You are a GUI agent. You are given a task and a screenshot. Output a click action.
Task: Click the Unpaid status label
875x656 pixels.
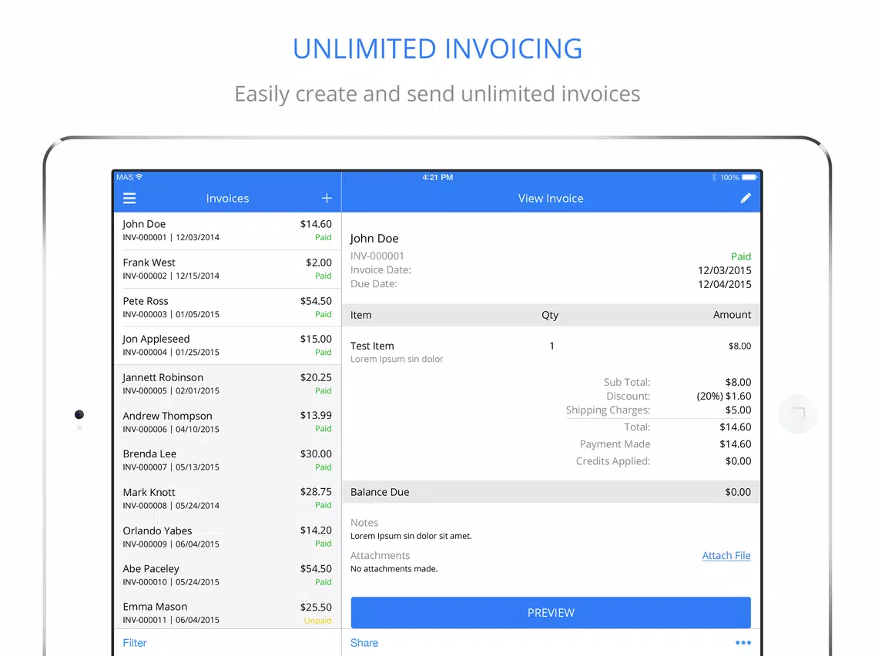click(x=317, y=621)
